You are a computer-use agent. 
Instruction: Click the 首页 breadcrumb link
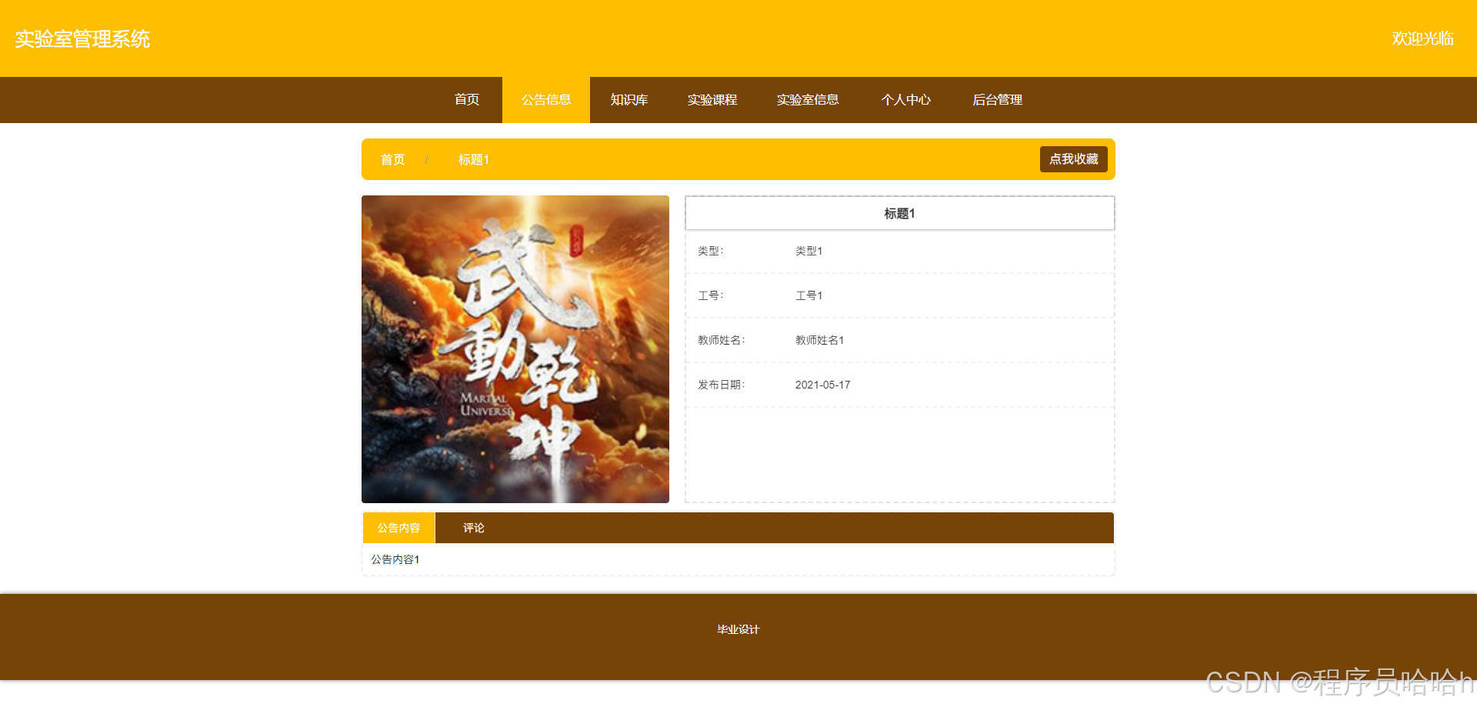[392, 160]
